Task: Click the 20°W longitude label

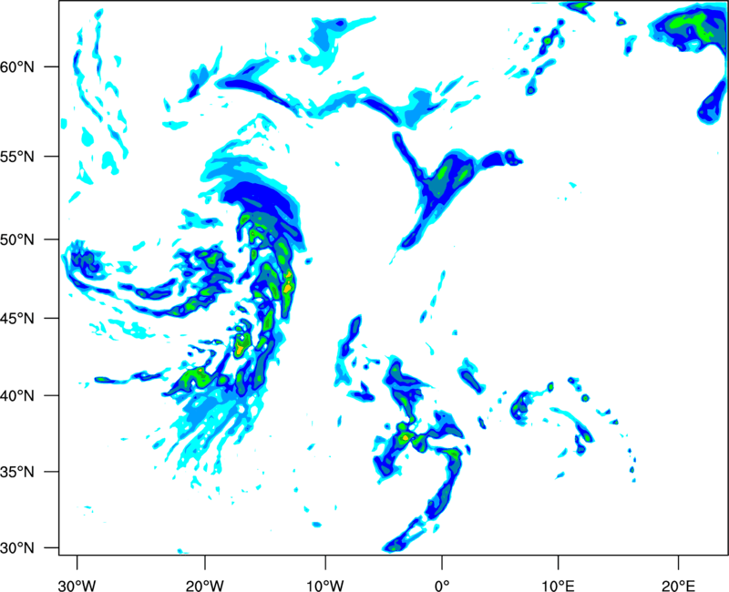Action: tap(204, 586)
